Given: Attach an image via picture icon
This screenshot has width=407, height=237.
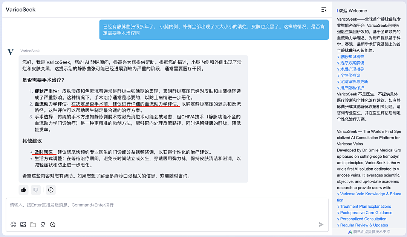Looking at the screenshot, I should (23, 224).
